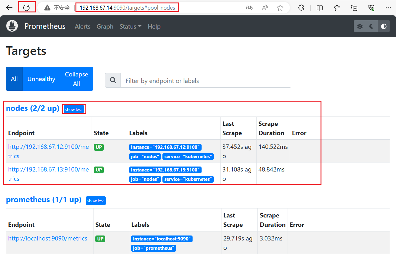Open the not-secure warning triangle info
396x256 pixels.
[x=47, y=8]
